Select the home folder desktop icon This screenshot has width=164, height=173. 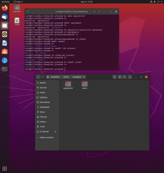click(x=17, y=9)
